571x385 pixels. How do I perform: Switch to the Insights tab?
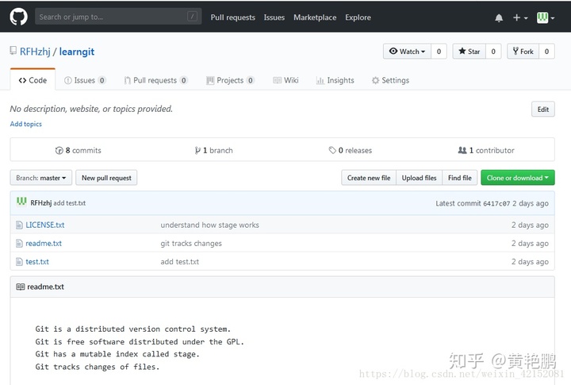click(x=335, y=80)
